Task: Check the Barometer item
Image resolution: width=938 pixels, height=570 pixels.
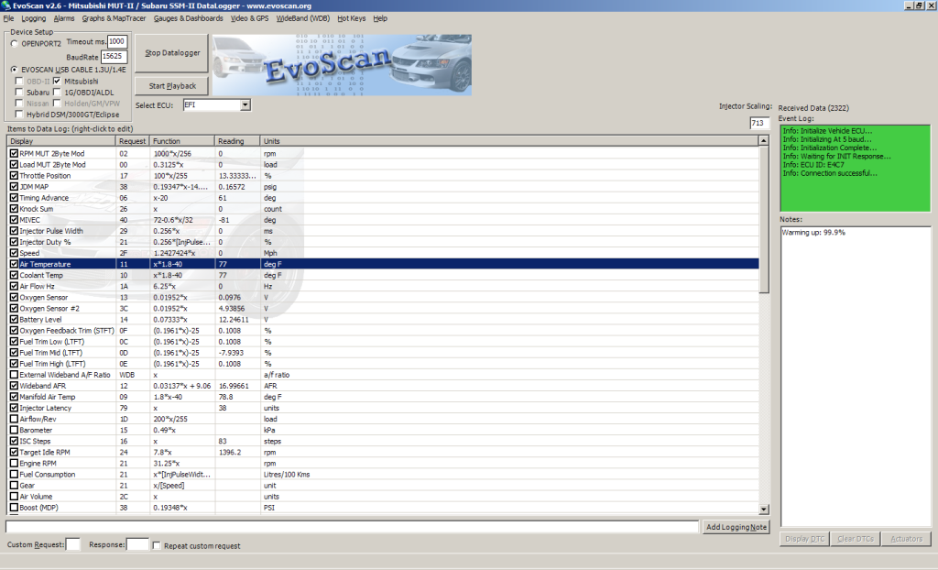Action: coord(14,430)
